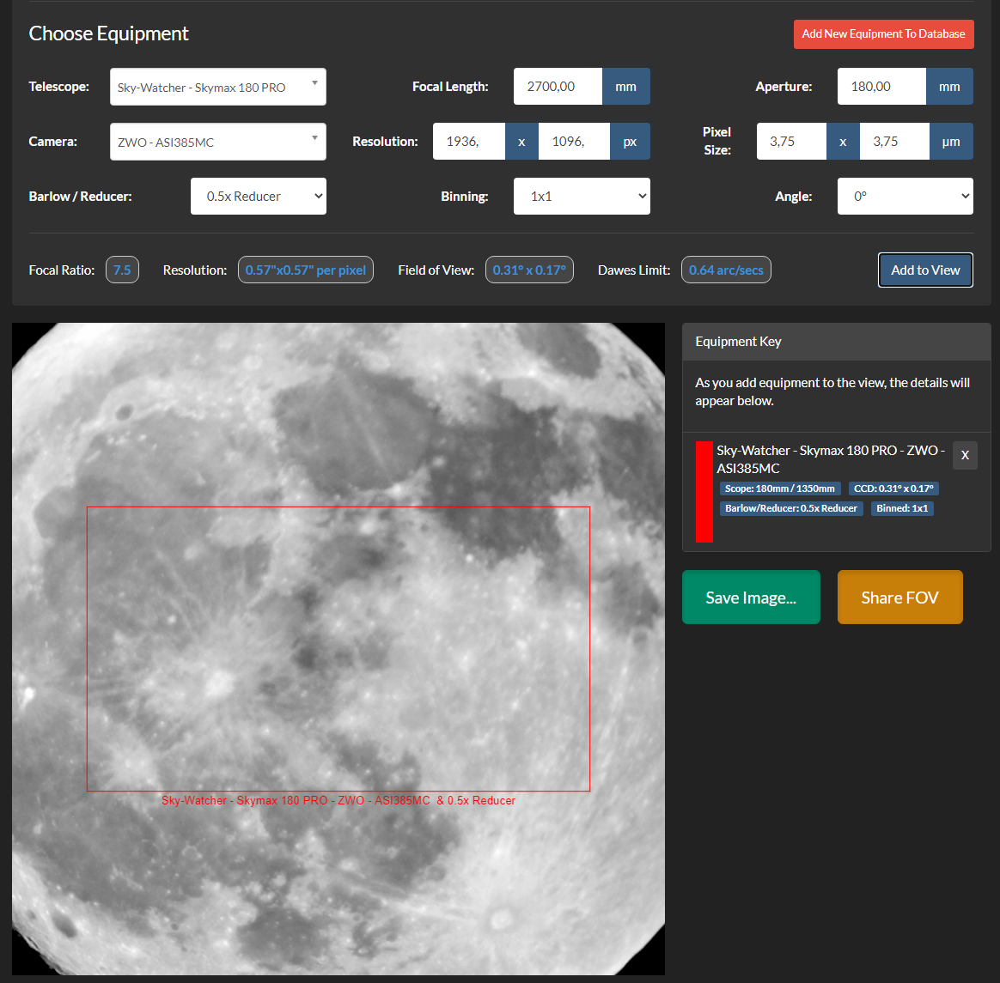Click Add New Equipment To Database
1000x983 pixels.
click(x=883, y=33)
